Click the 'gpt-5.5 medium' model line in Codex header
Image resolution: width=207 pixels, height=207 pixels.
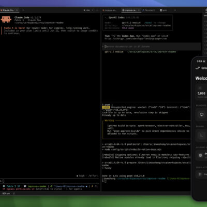pyautogui.click(x=131, y=23)
